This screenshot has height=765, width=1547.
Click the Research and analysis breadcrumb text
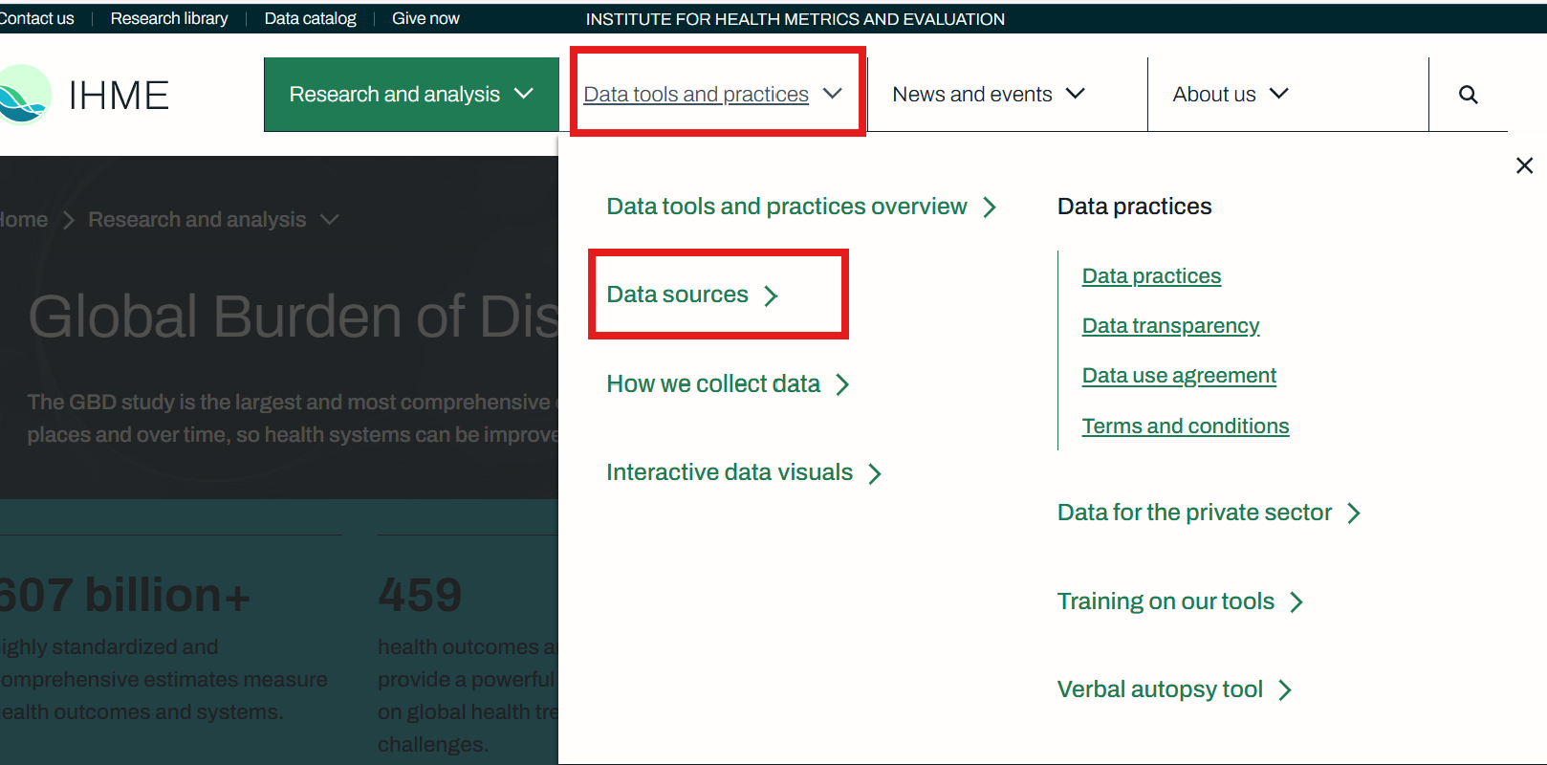[197, 220]
